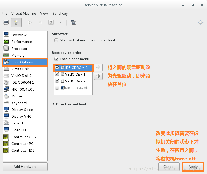
Task: Open the shutdown options dropdown arrow
Action: (61, 22)
